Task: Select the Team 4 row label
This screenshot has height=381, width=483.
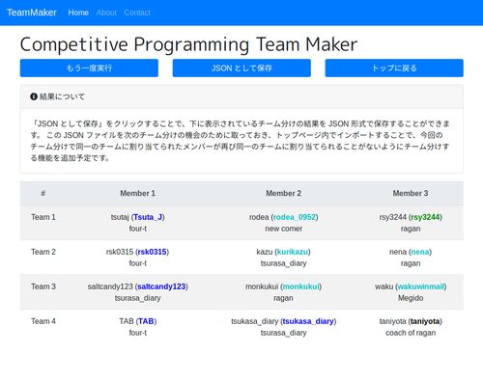Action: pos(43,321)
